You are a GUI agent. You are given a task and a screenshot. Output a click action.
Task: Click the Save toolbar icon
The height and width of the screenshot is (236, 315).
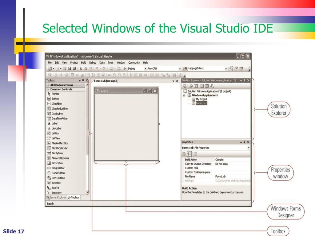tap(70, 69)
